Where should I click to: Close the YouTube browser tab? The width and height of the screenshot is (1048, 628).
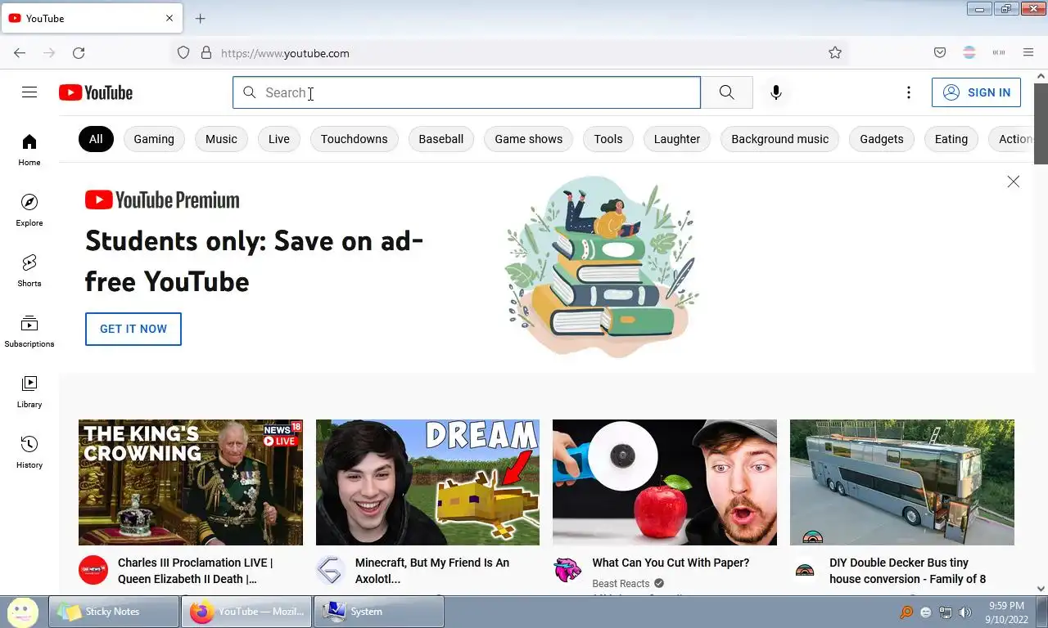click(x=169, y=18)
